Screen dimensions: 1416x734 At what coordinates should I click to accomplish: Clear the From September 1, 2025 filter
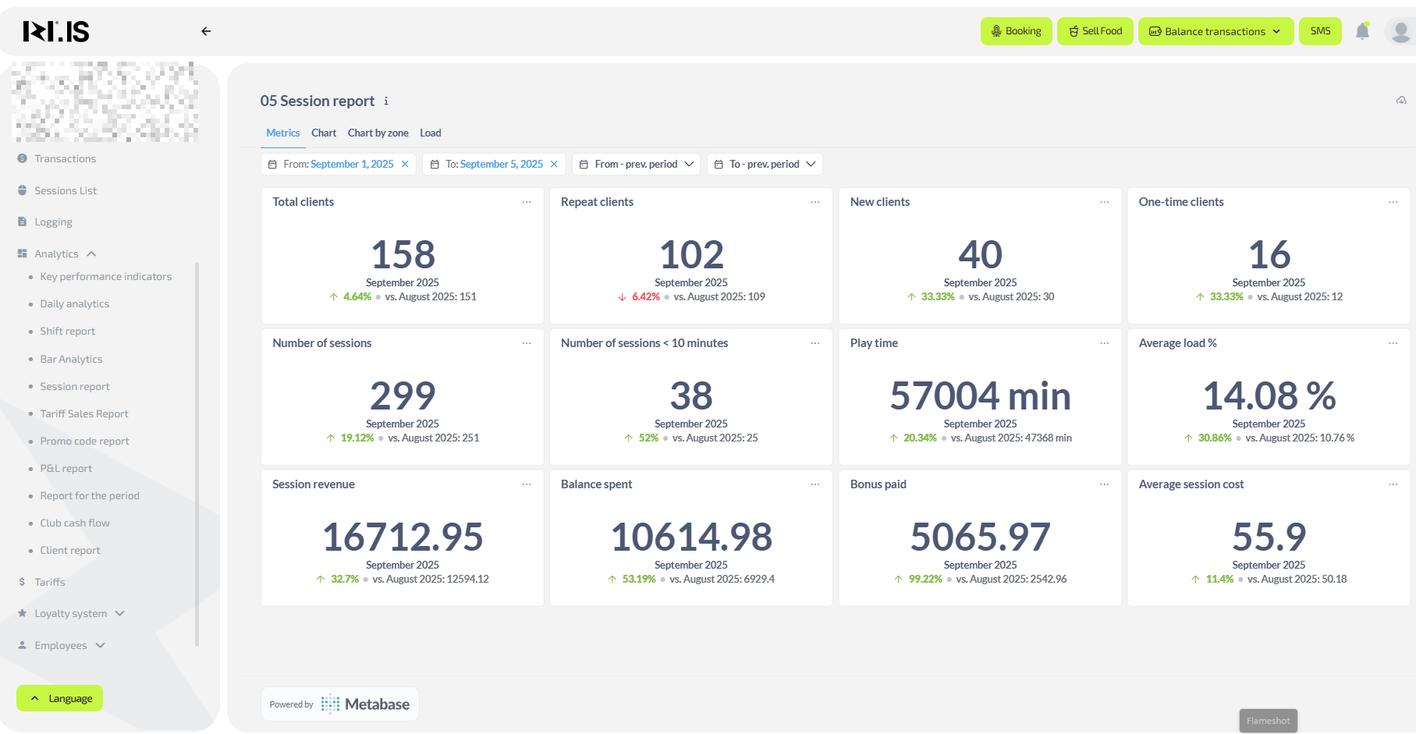(x=405, y=165)
